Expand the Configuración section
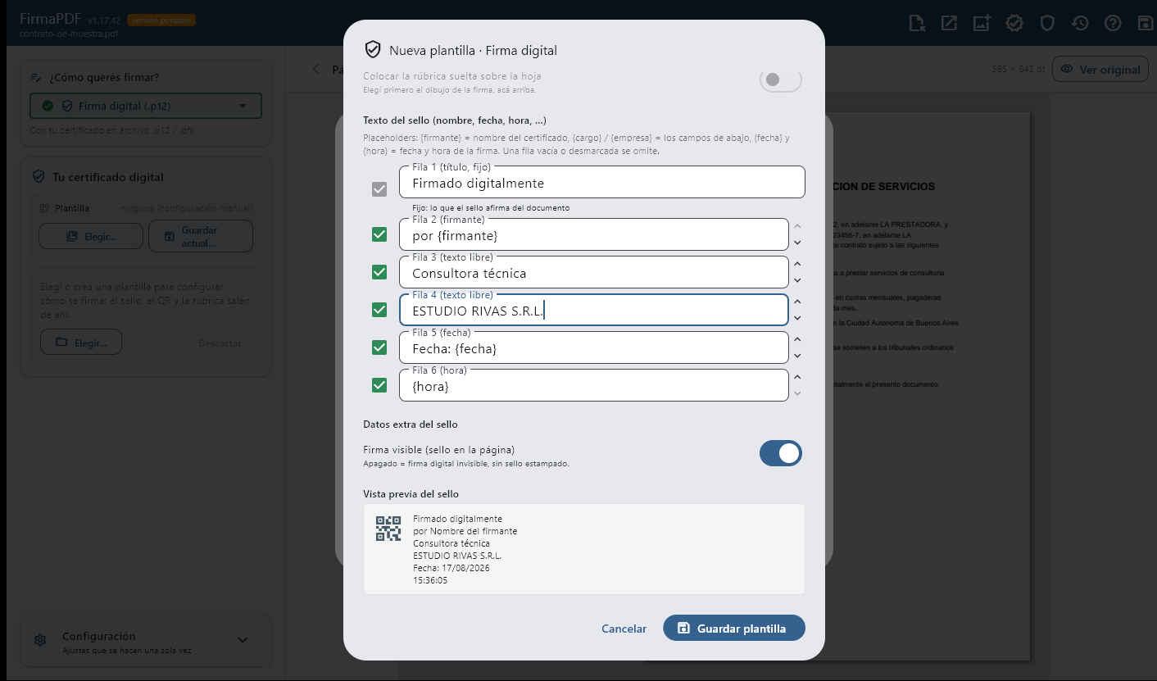 [x=146, y=641]
